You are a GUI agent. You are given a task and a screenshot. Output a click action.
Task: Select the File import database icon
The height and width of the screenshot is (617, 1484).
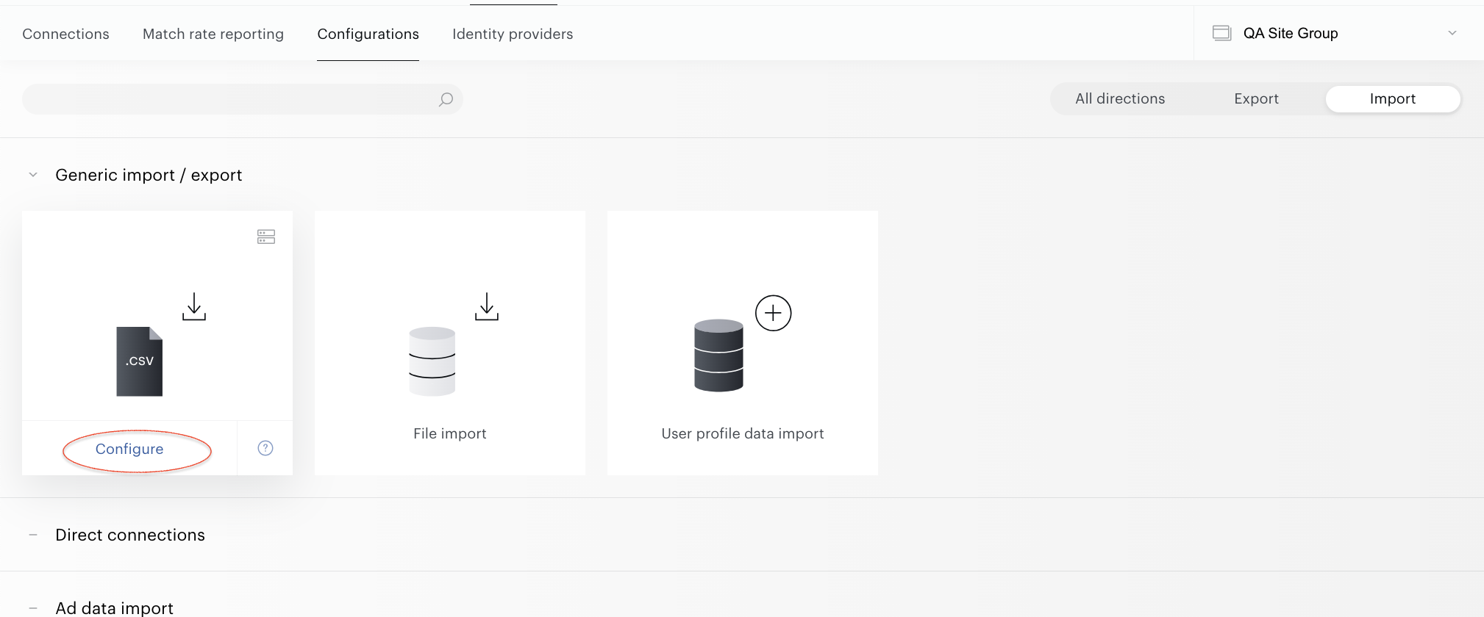tap(432, 361)
